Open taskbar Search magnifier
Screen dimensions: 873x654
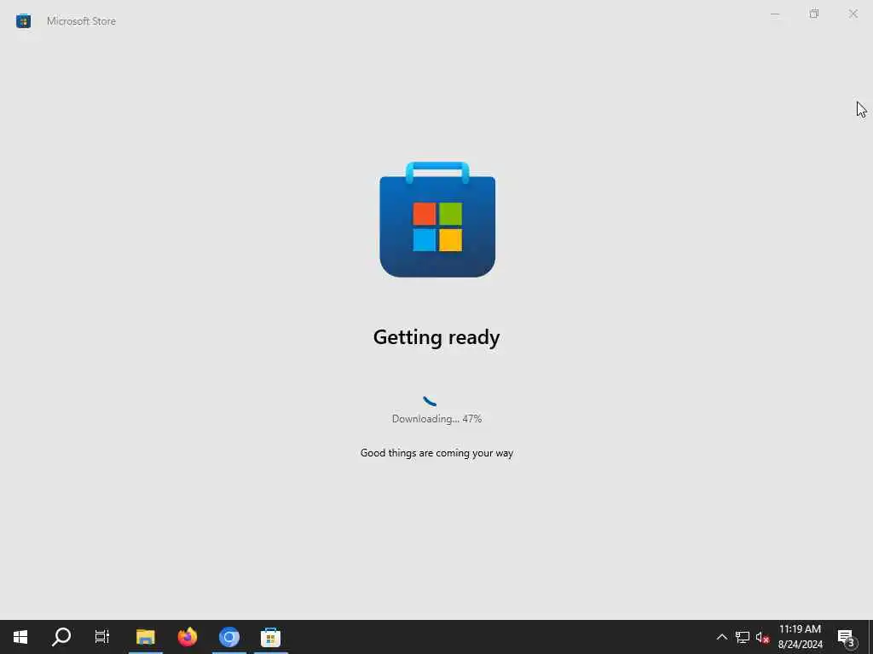click(61, 637)
